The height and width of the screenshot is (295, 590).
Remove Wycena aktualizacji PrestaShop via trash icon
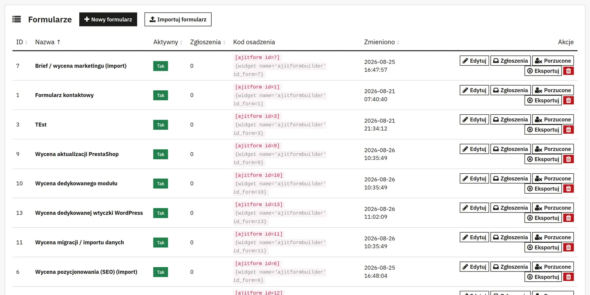click(569, 159)
